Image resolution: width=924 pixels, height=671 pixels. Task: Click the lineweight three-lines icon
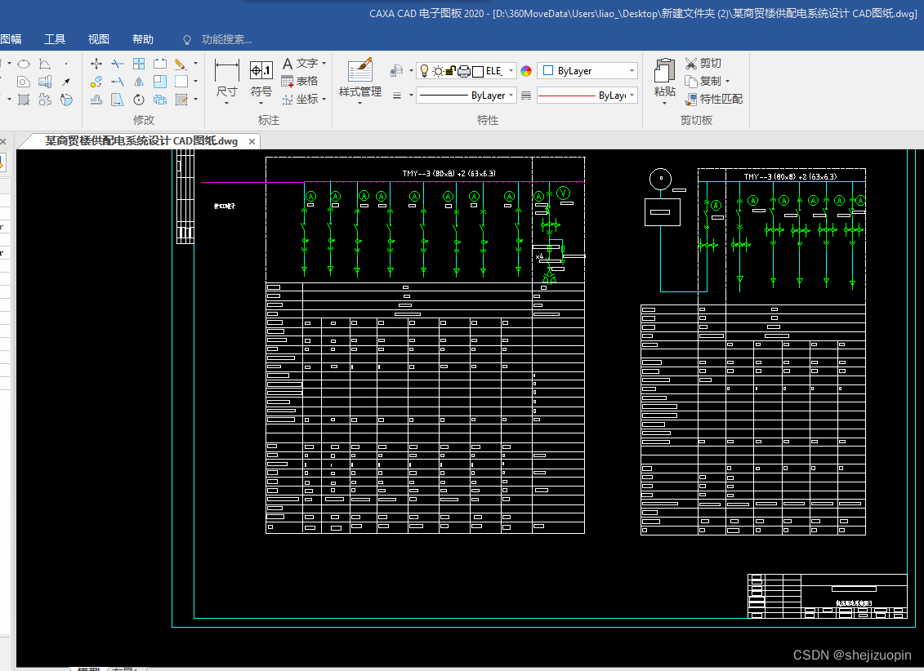coord(397,96)
